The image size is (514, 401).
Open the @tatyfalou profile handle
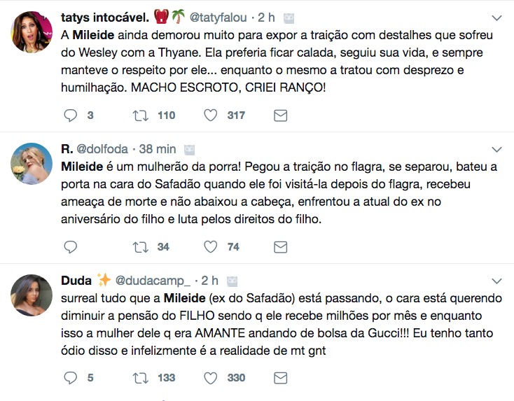click(x=221, y=16)
